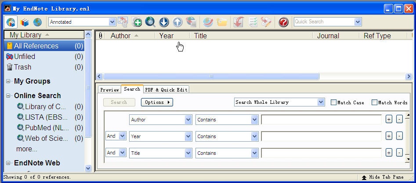Open Contains dropdown in Author row
This screenshot has width=416, height=183.
click(254, 120)
